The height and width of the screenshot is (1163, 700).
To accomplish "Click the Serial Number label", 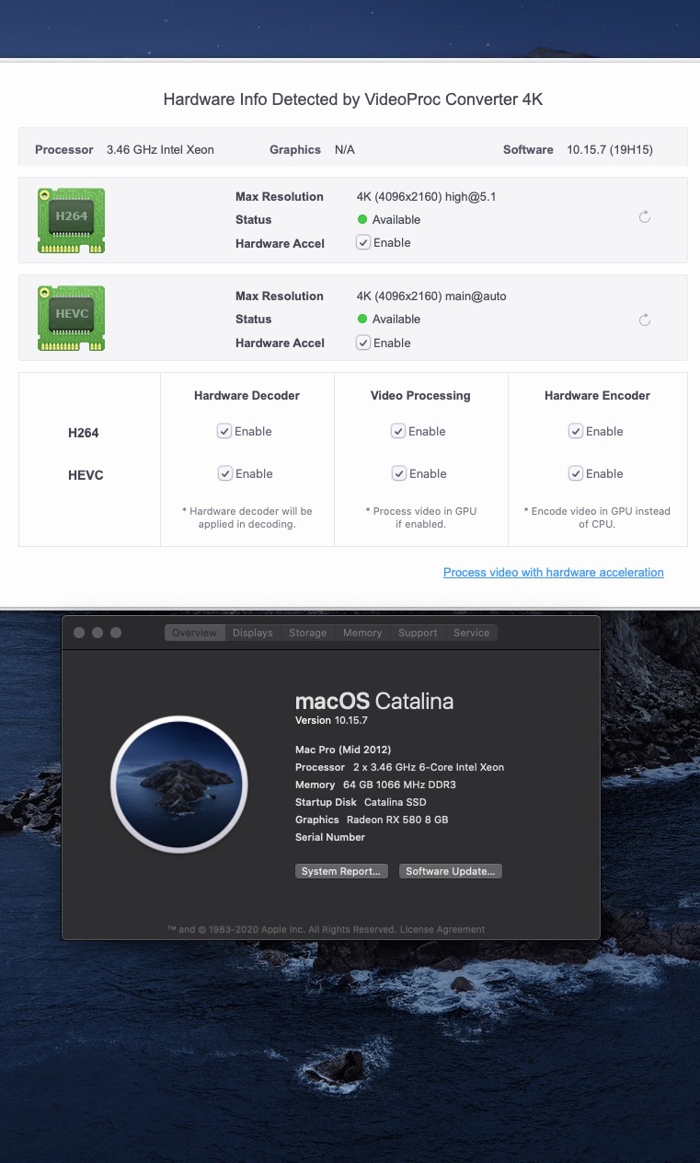I will click(x=330, y=837).
